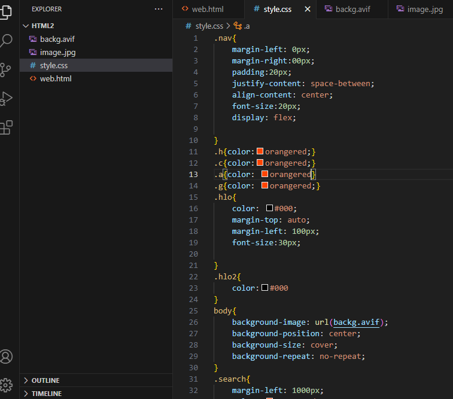
Task: Open the #000 color swatch on line 23
Action: [x=264, y=288]
